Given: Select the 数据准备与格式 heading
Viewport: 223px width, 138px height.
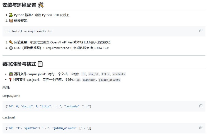Looking at the screenshot, I should point(19,64).
